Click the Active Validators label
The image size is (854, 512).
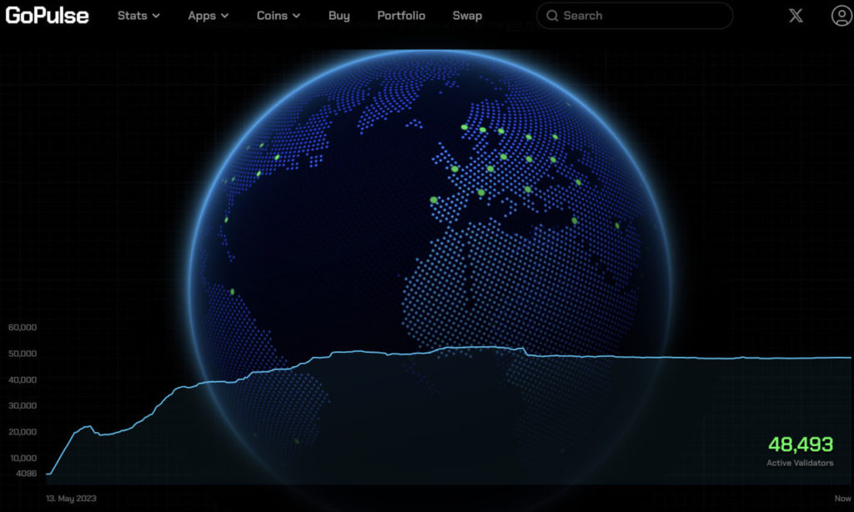[800, 463]
